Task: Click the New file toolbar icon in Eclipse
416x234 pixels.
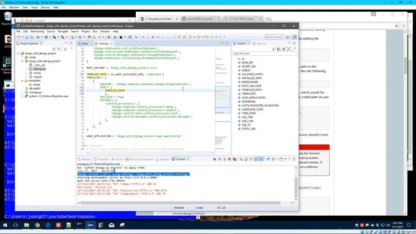Action: [18, 37]
